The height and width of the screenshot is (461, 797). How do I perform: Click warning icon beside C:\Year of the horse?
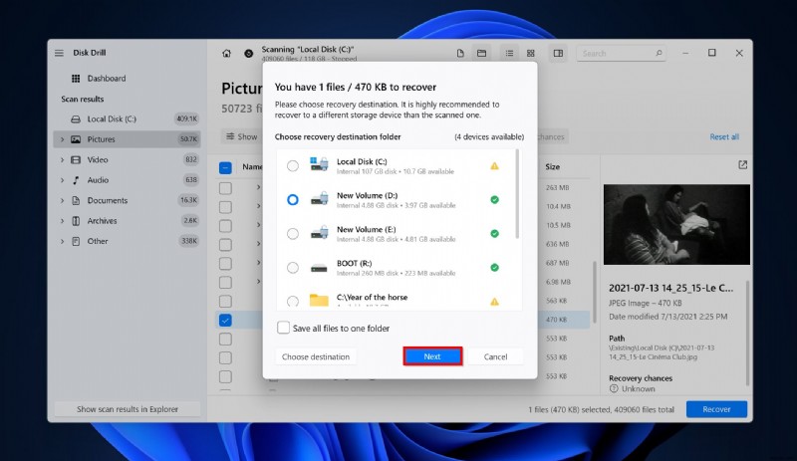click(494, 302)
